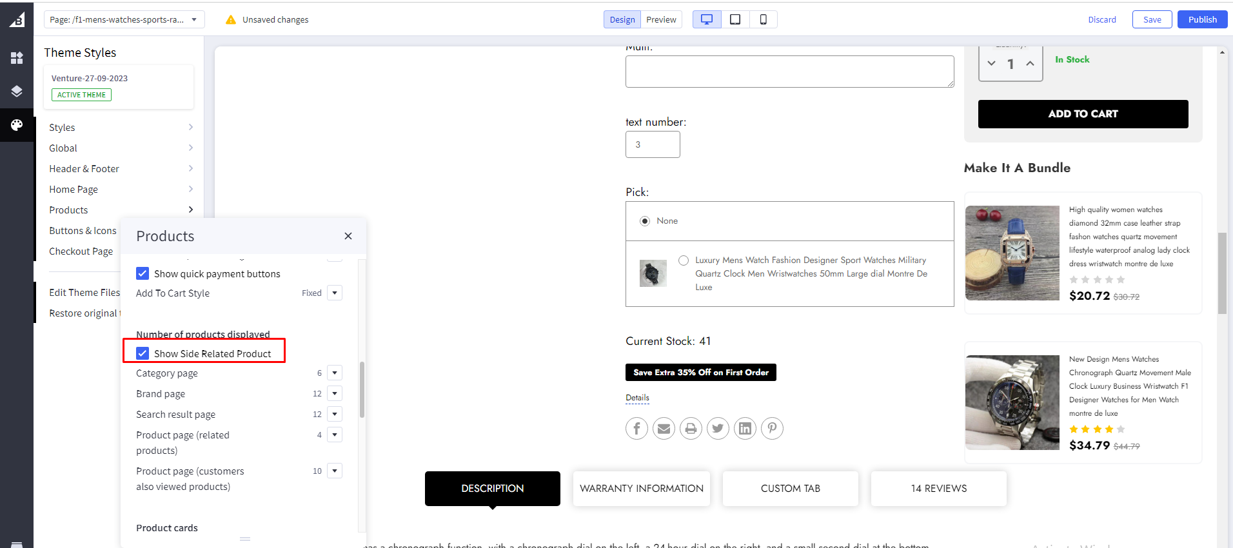The width and height of the screenshot is (1233, 548).
Task: Toggle Show quick payment buttons checkbox
Action: (143, 273)
